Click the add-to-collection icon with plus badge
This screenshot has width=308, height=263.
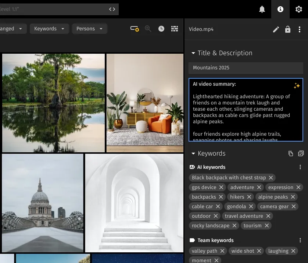click(135, 29)
